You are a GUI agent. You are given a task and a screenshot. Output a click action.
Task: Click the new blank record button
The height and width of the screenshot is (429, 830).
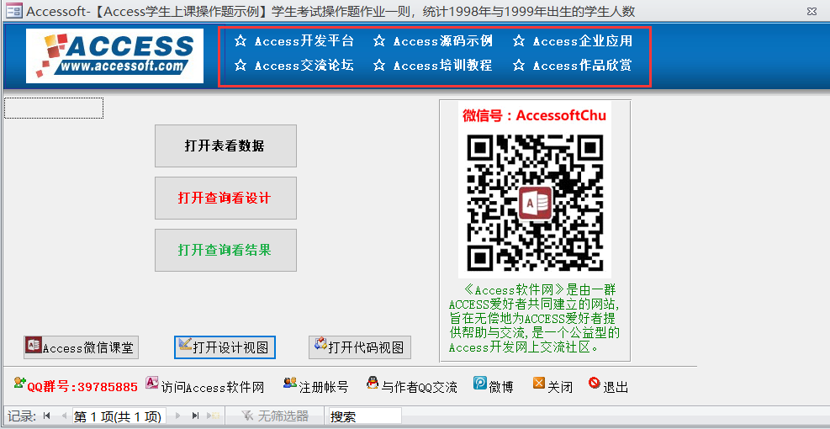(213, 416)
